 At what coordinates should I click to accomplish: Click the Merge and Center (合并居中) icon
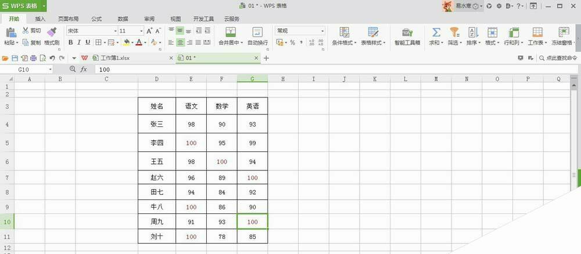pos(231,32)
